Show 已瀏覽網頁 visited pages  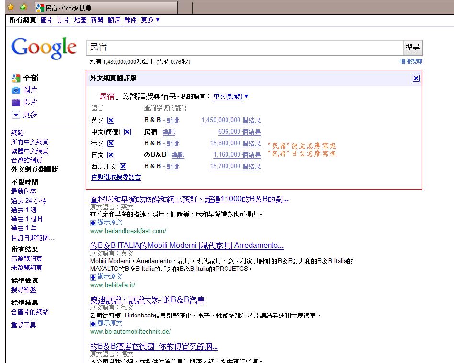[x=27, y=258]
